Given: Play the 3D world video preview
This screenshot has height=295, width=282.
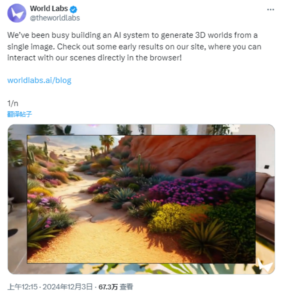Looking at the screenshot, I should pyautogui.click(x=141, y=199).
